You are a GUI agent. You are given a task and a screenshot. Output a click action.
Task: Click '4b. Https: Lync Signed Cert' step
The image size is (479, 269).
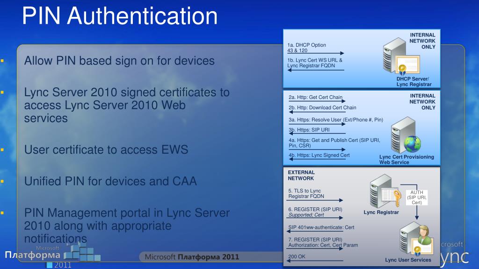coord(319,155)
